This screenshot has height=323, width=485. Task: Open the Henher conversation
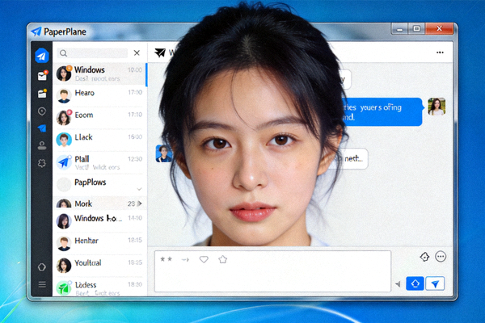[99, 243]
